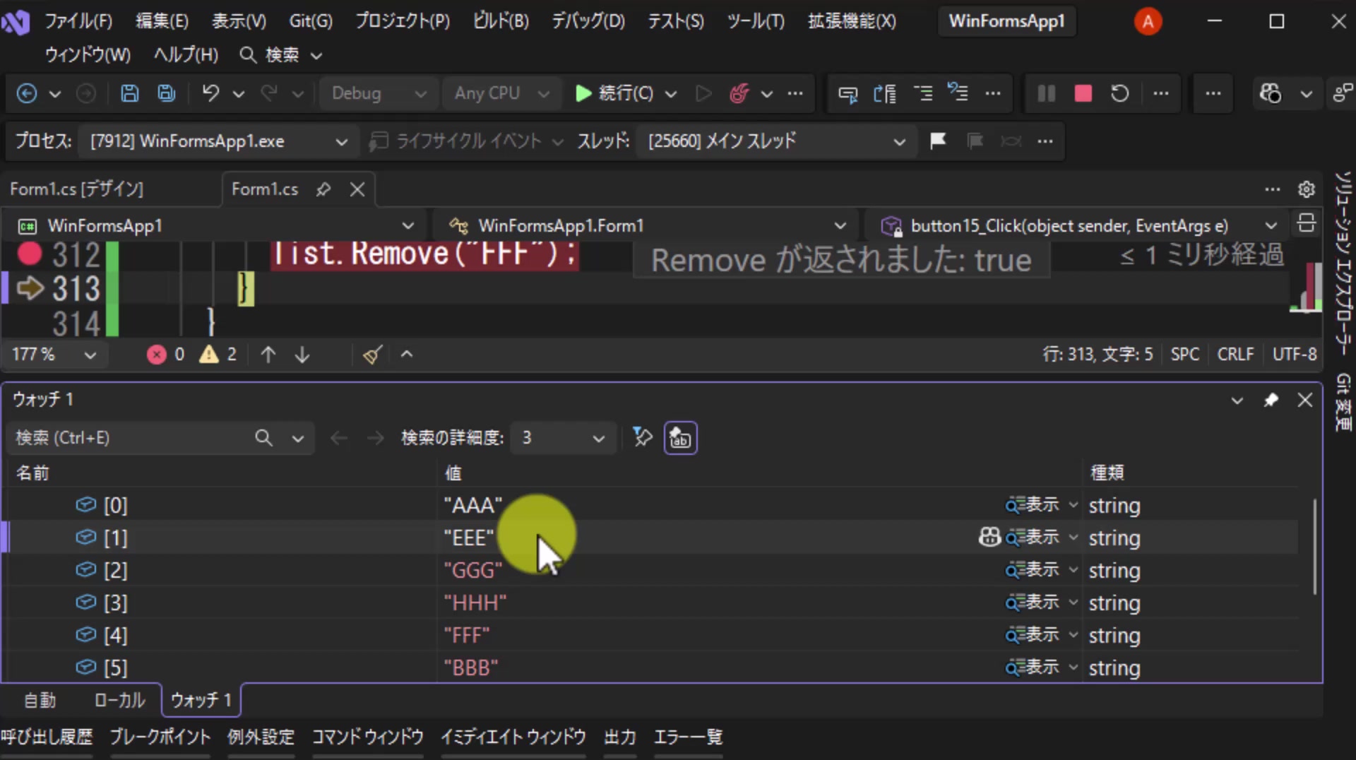Image resolution: width=1356 pixels, height=760 pixels.
Task: Click the code cleanup broom icon
Action: [x=372, y=355]
